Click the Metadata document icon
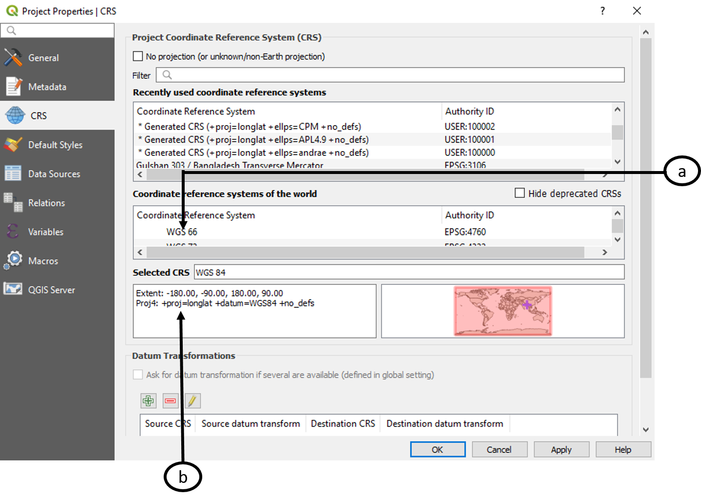 coord(13,87)
